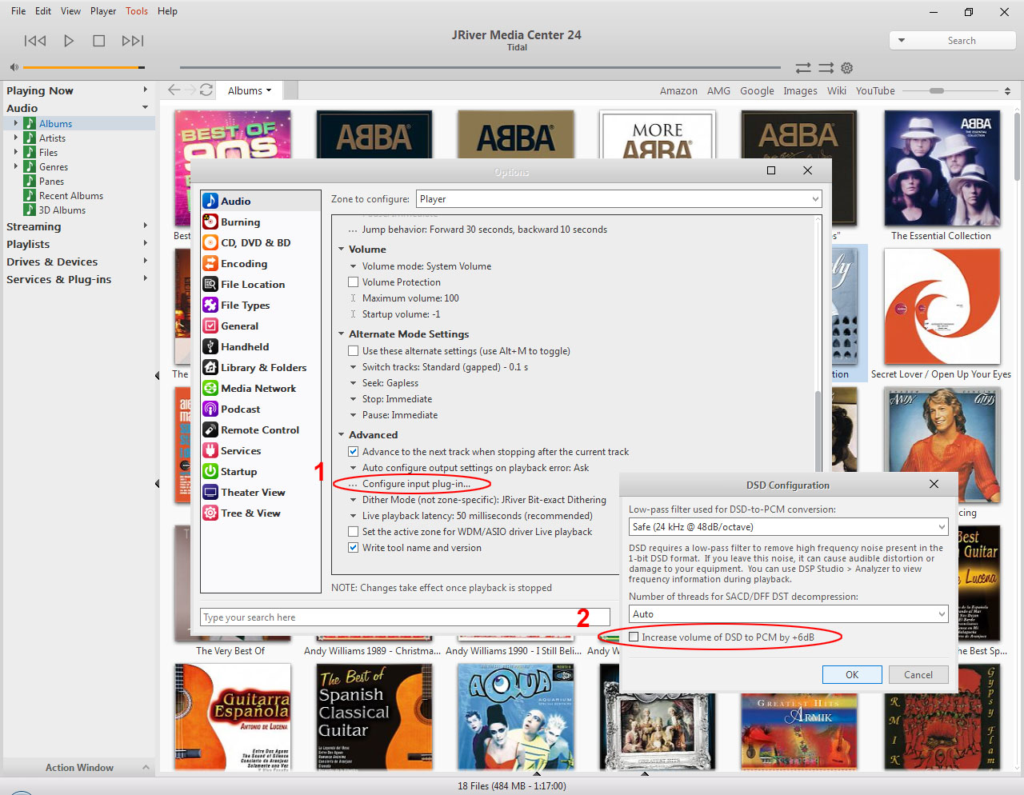Viewport: 1024px width, 795px height.
Task: Enable the Volume Protection checkbox
Action: click(353, 282)
